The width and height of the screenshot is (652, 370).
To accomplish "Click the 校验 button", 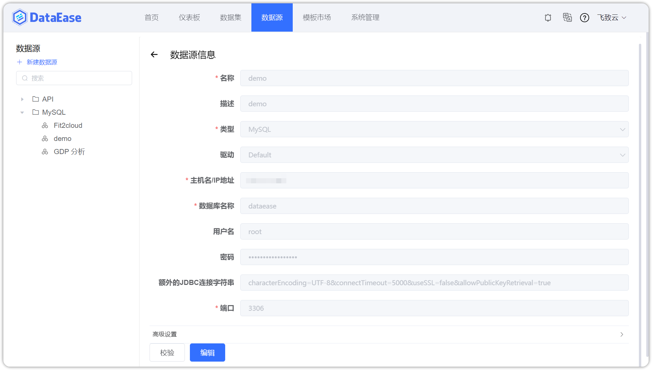I will [167, 353].
